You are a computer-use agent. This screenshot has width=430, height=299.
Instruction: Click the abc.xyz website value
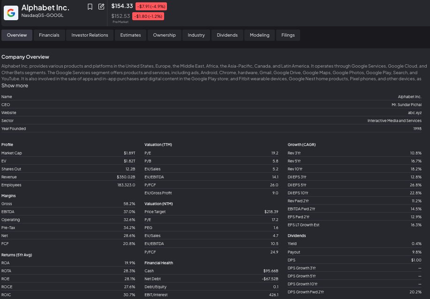pyautogui.click(x=415, y=113)
